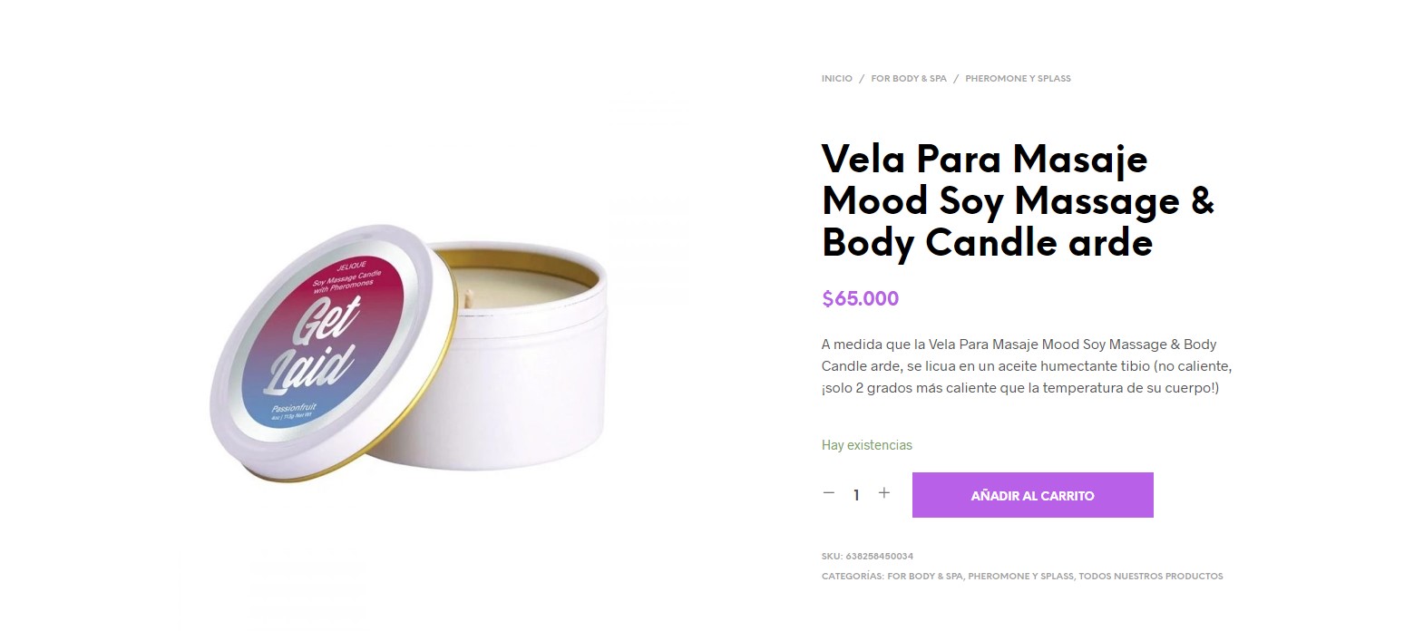Screen dimensions: 1404x631
Task: Open Pheromone Y Splass breadcrumb link
Action: pos(1018,79)
